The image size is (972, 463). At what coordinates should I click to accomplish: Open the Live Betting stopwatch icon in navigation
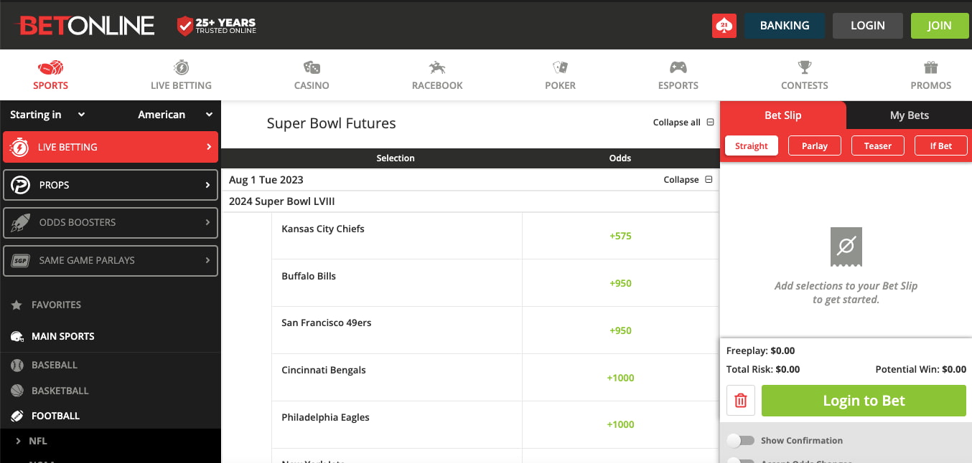[181, 67]
